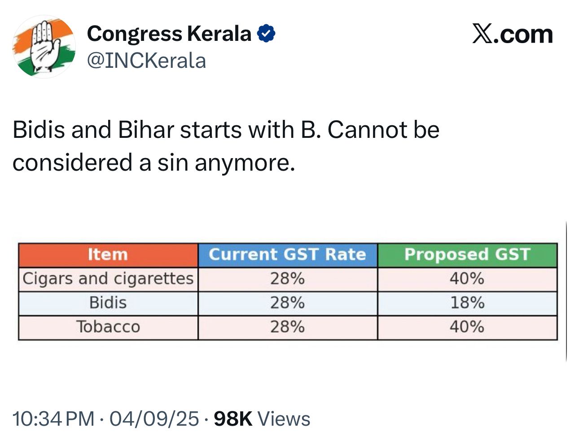Click the blue verified badge
Screen dimensions: 579x445
[266, 34]
